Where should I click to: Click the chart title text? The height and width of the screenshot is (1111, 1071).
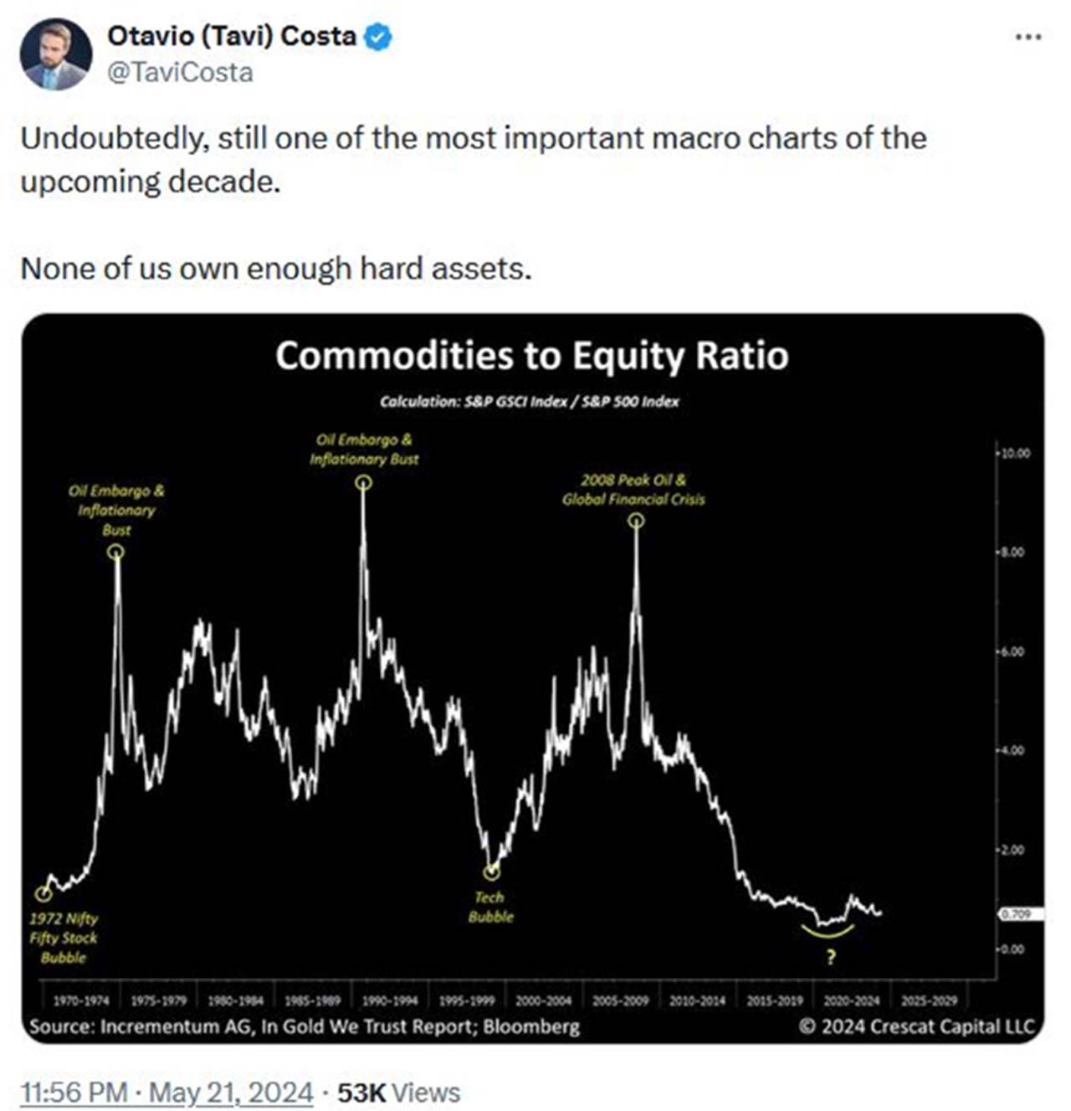(532, 355)
